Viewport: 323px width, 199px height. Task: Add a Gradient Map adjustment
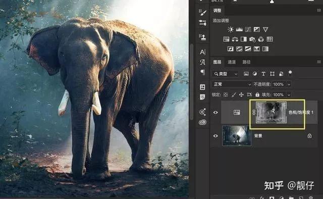tap(265, 49)
